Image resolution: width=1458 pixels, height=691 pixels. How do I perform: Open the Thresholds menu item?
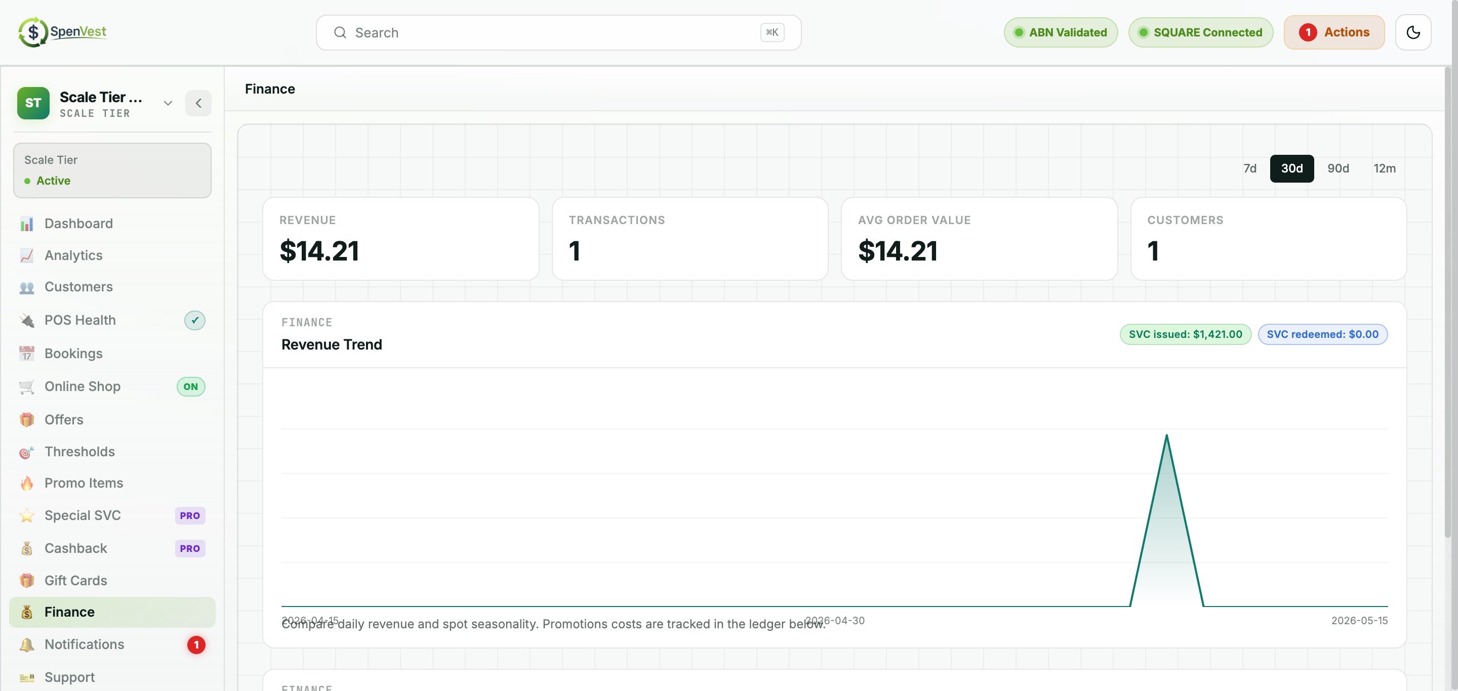tap(112, 452)
